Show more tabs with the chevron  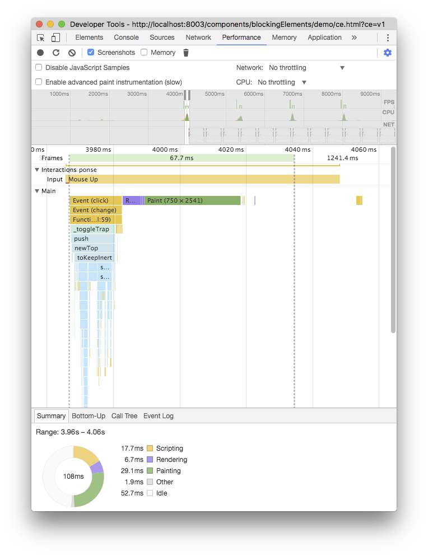point(354,38)
